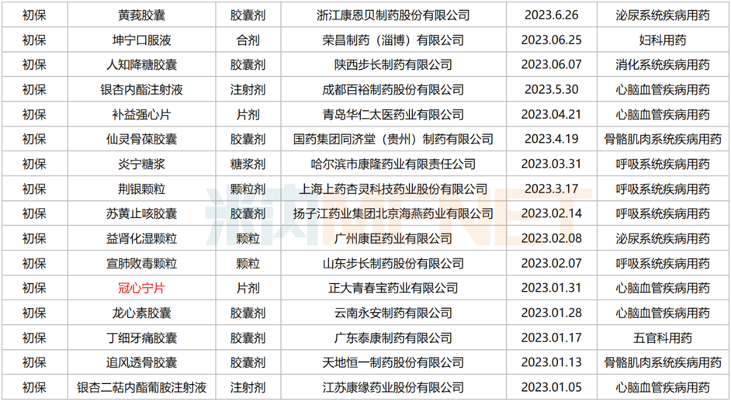Select the 炎宁糖浆 cell
This screenshot has width=731, height=400.
[142, 164]
